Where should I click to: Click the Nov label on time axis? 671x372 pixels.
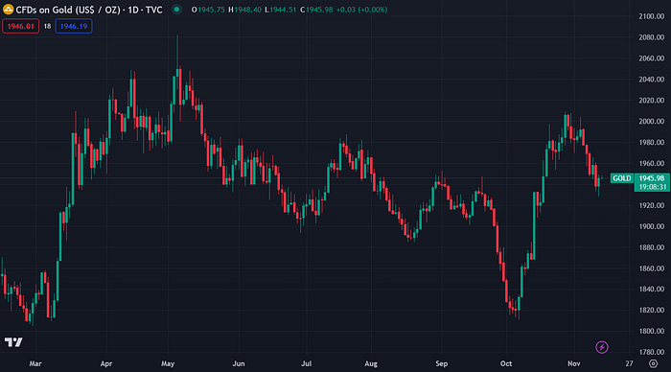[x=574, y=364]
